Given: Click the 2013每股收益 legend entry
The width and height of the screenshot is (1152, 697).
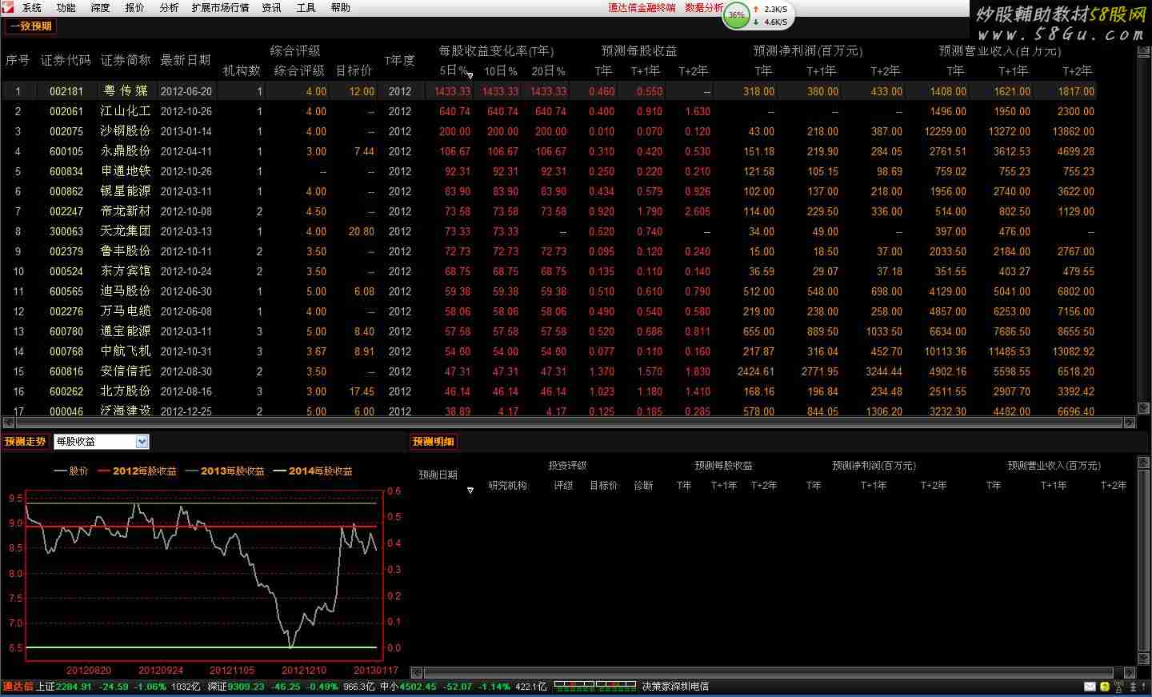Looking at the screenshot, I should [x=225, y=471].
